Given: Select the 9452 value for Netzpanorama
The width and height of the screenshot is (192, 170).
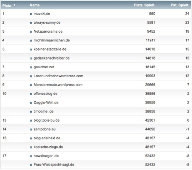Looking at the screenshot, I should [151, 31].
